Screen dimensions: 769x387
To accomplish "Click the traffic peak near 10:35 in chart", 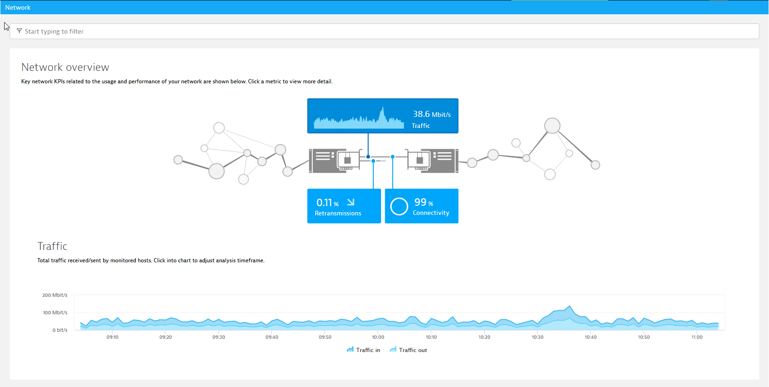I will tap(570, 306).
